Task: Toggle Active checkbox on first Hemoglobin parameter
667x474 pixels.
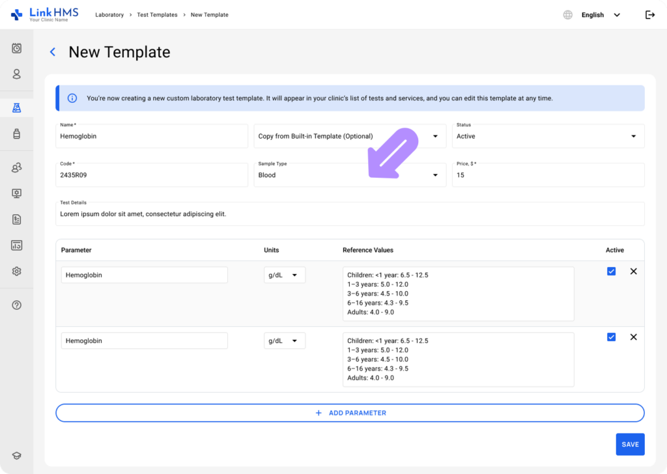Action: click(611, 271)
